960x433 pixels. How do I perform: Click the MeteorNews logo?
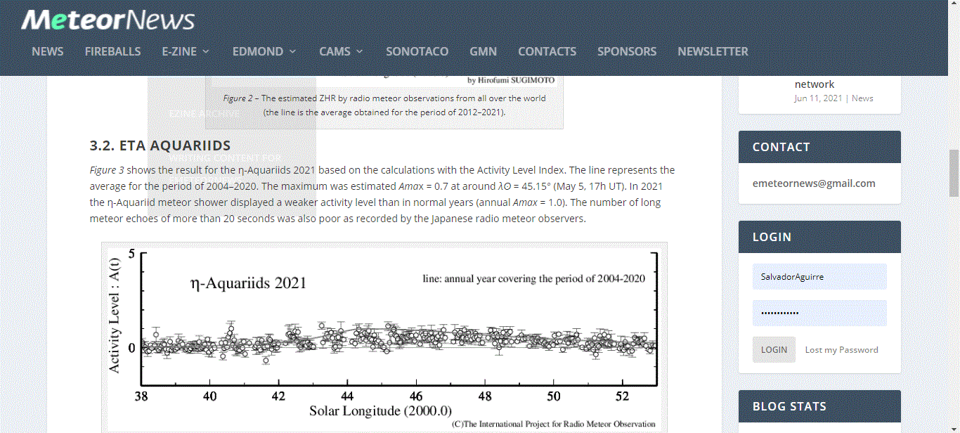pos(108,20)
